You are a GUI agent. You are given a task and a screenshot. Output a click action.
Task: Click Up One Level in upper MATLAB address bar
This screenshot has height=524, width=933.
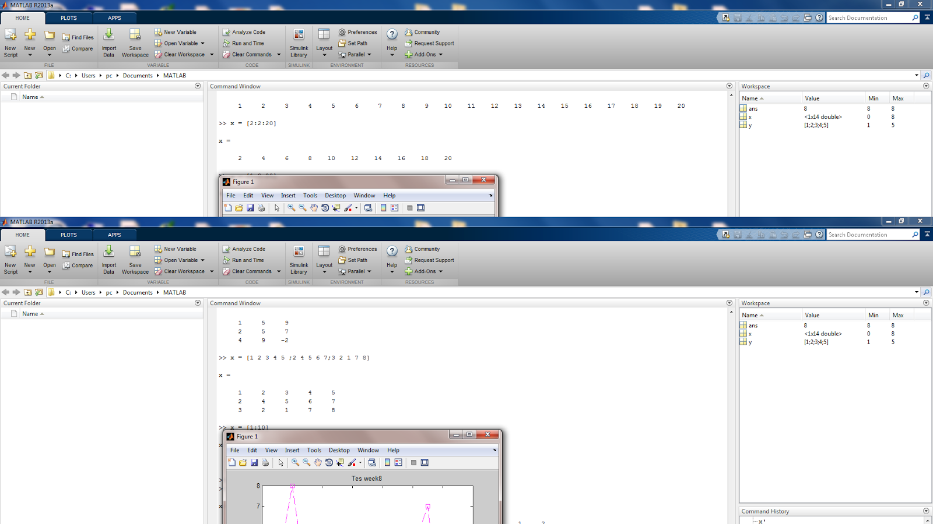click(27, 75)
